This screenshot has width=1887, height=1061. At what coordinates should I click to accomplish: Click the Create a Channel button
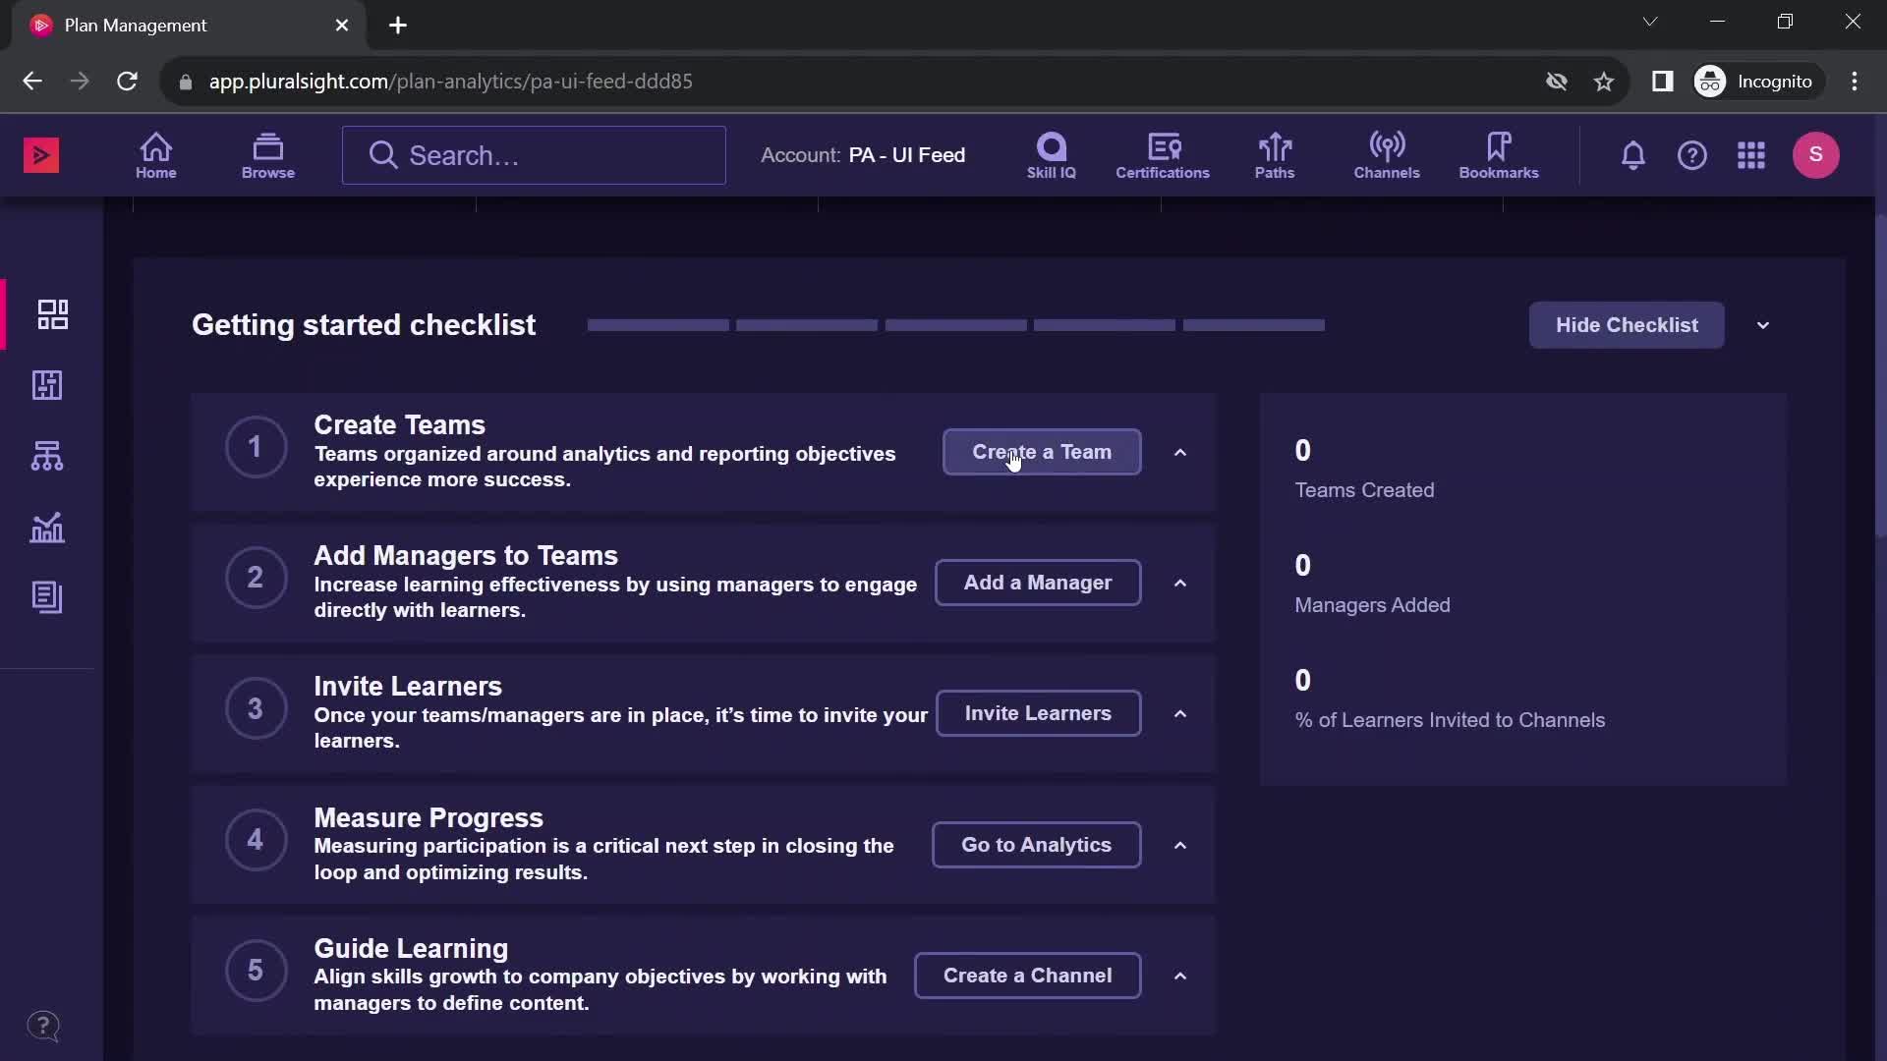pos(1027,976)
